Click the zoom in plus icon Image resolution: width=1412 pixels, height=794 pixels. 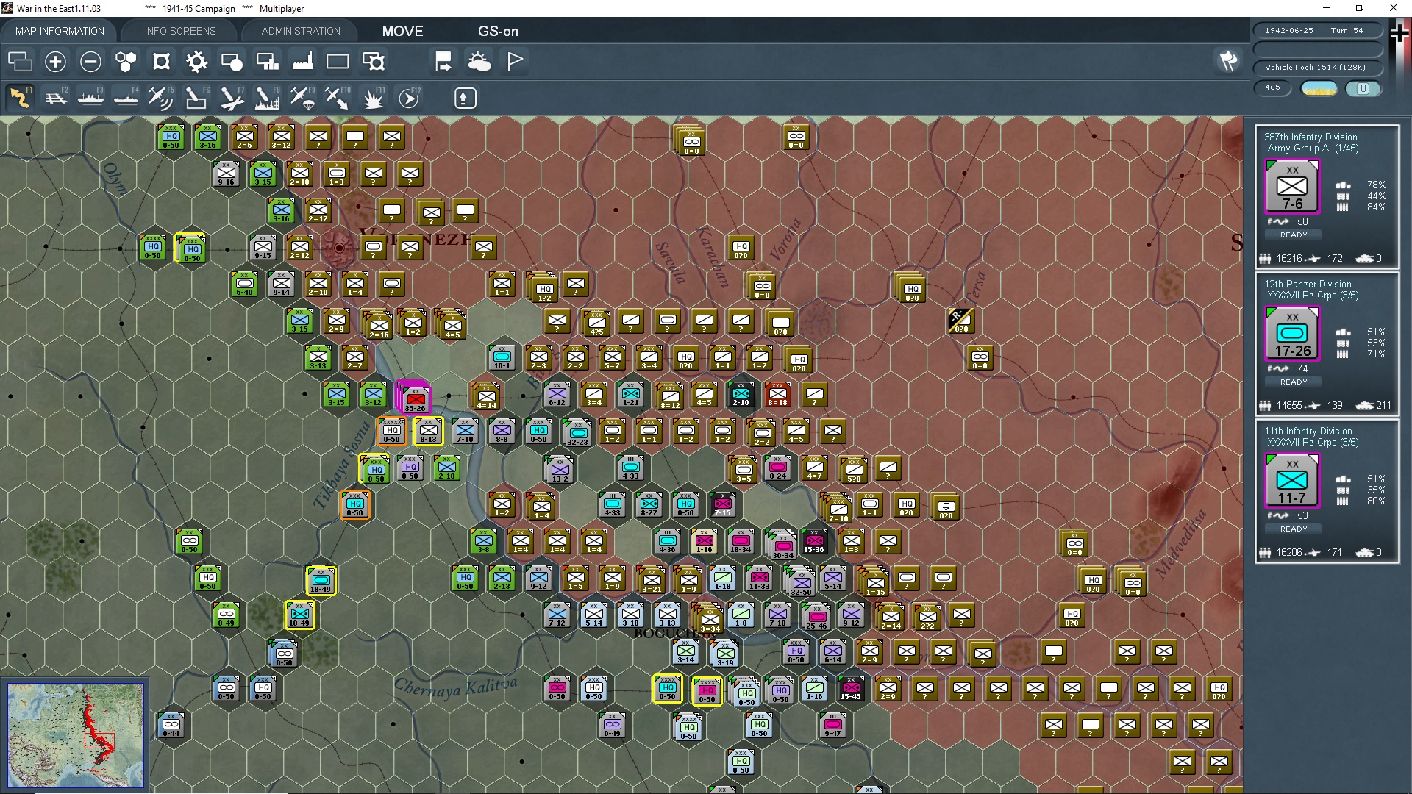pyautogui.click(x=55, y=62)
